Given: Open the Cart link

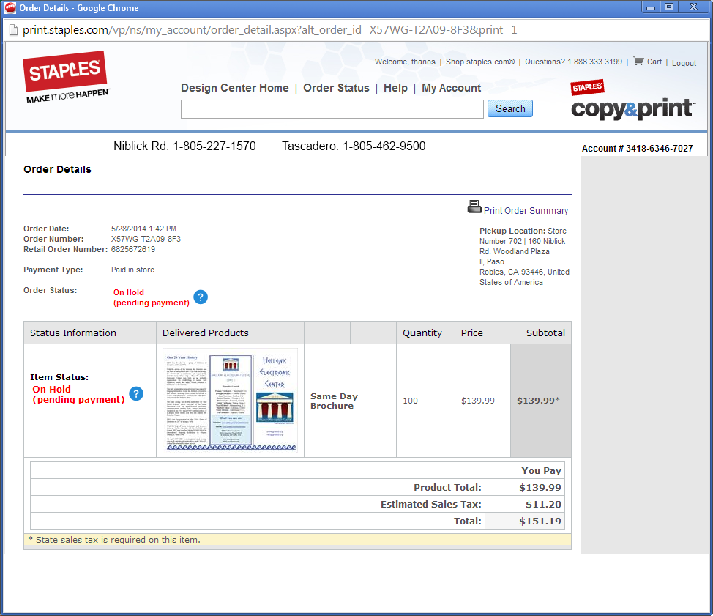Looking at the screenshot, I should [x=654, y=62].
